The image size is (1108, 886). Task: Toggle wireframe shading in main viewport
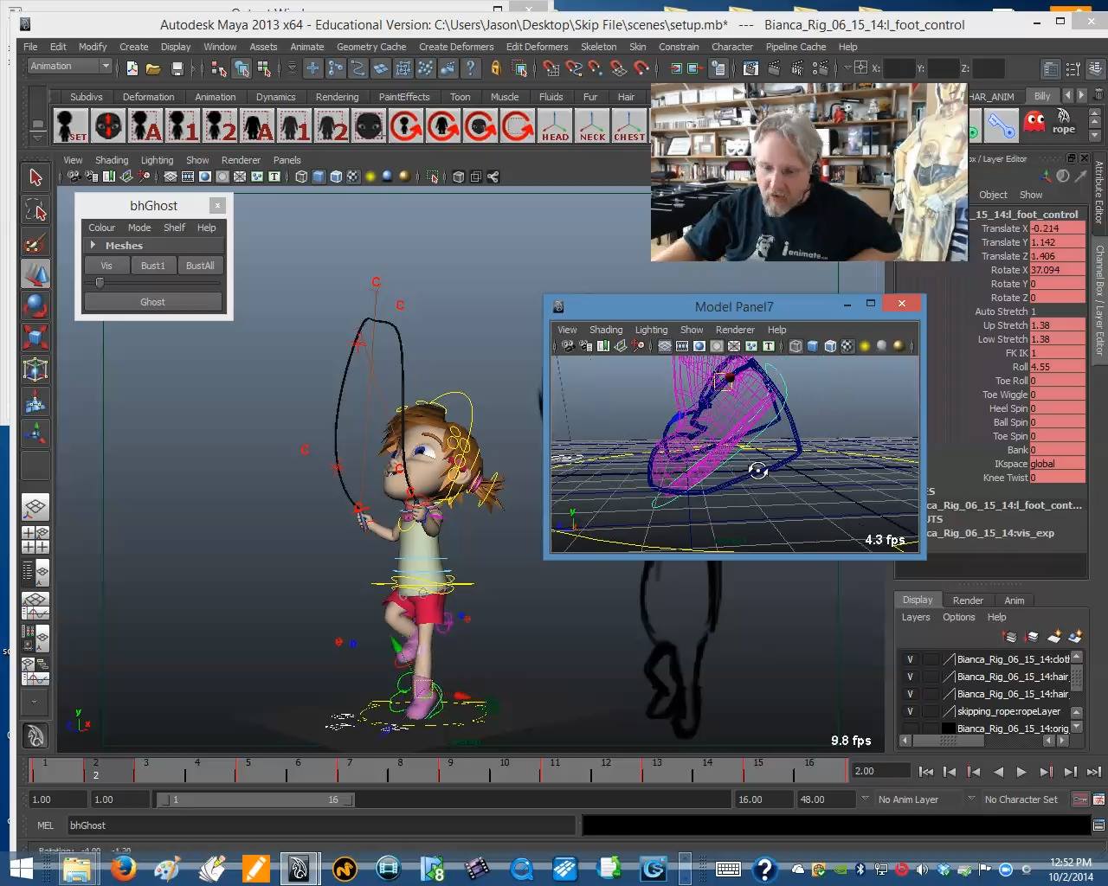[301, 177]
